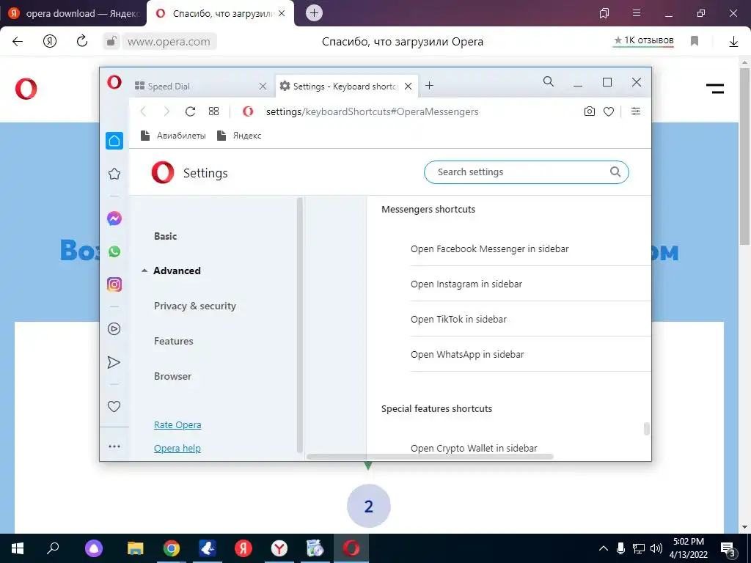Click the Opera help link

pos(177,449)
